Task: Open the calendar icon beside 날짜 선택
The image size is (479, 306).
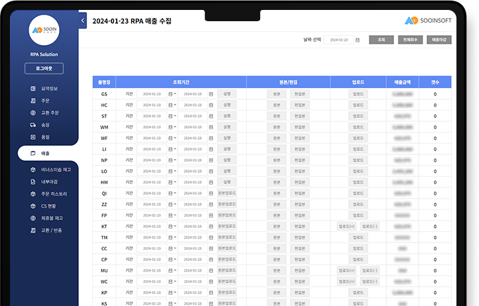Action: pos(358,40)
